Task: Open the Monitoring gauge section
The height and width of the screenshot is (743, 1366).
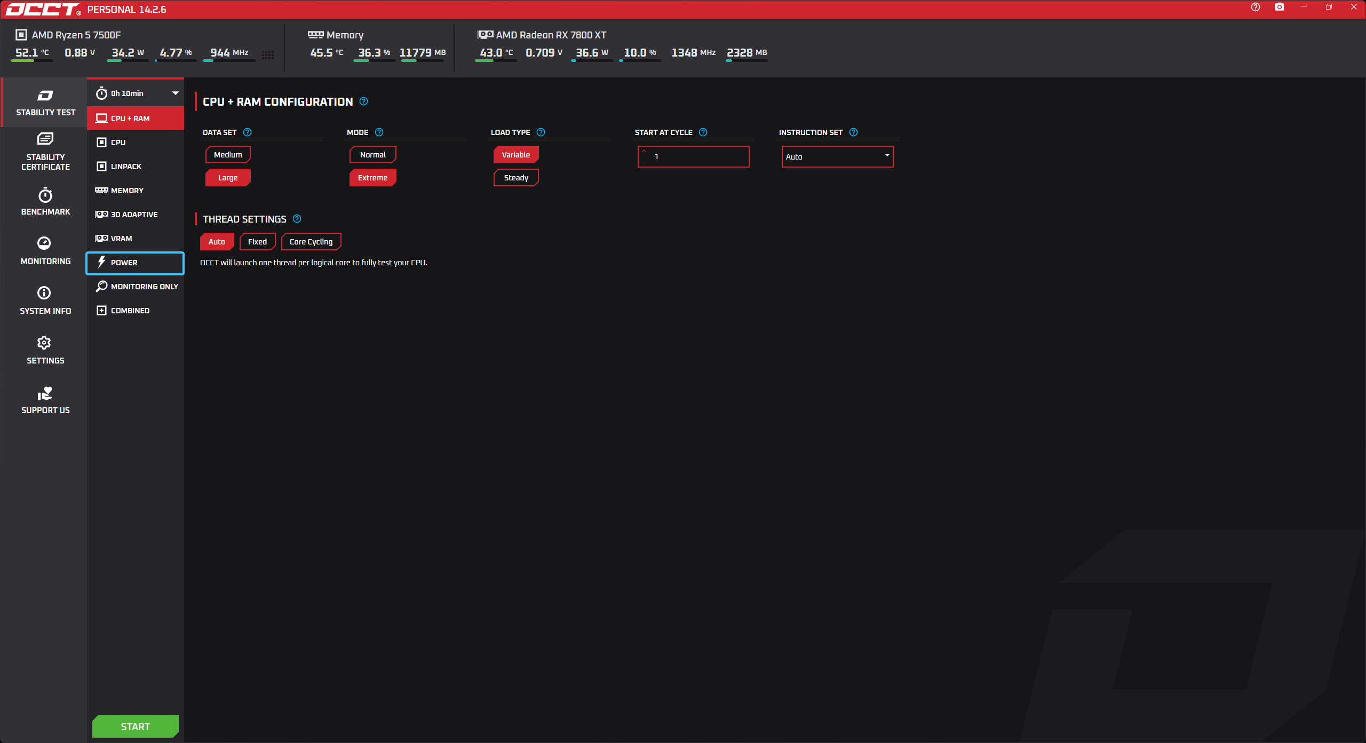Action: [45, 250]
